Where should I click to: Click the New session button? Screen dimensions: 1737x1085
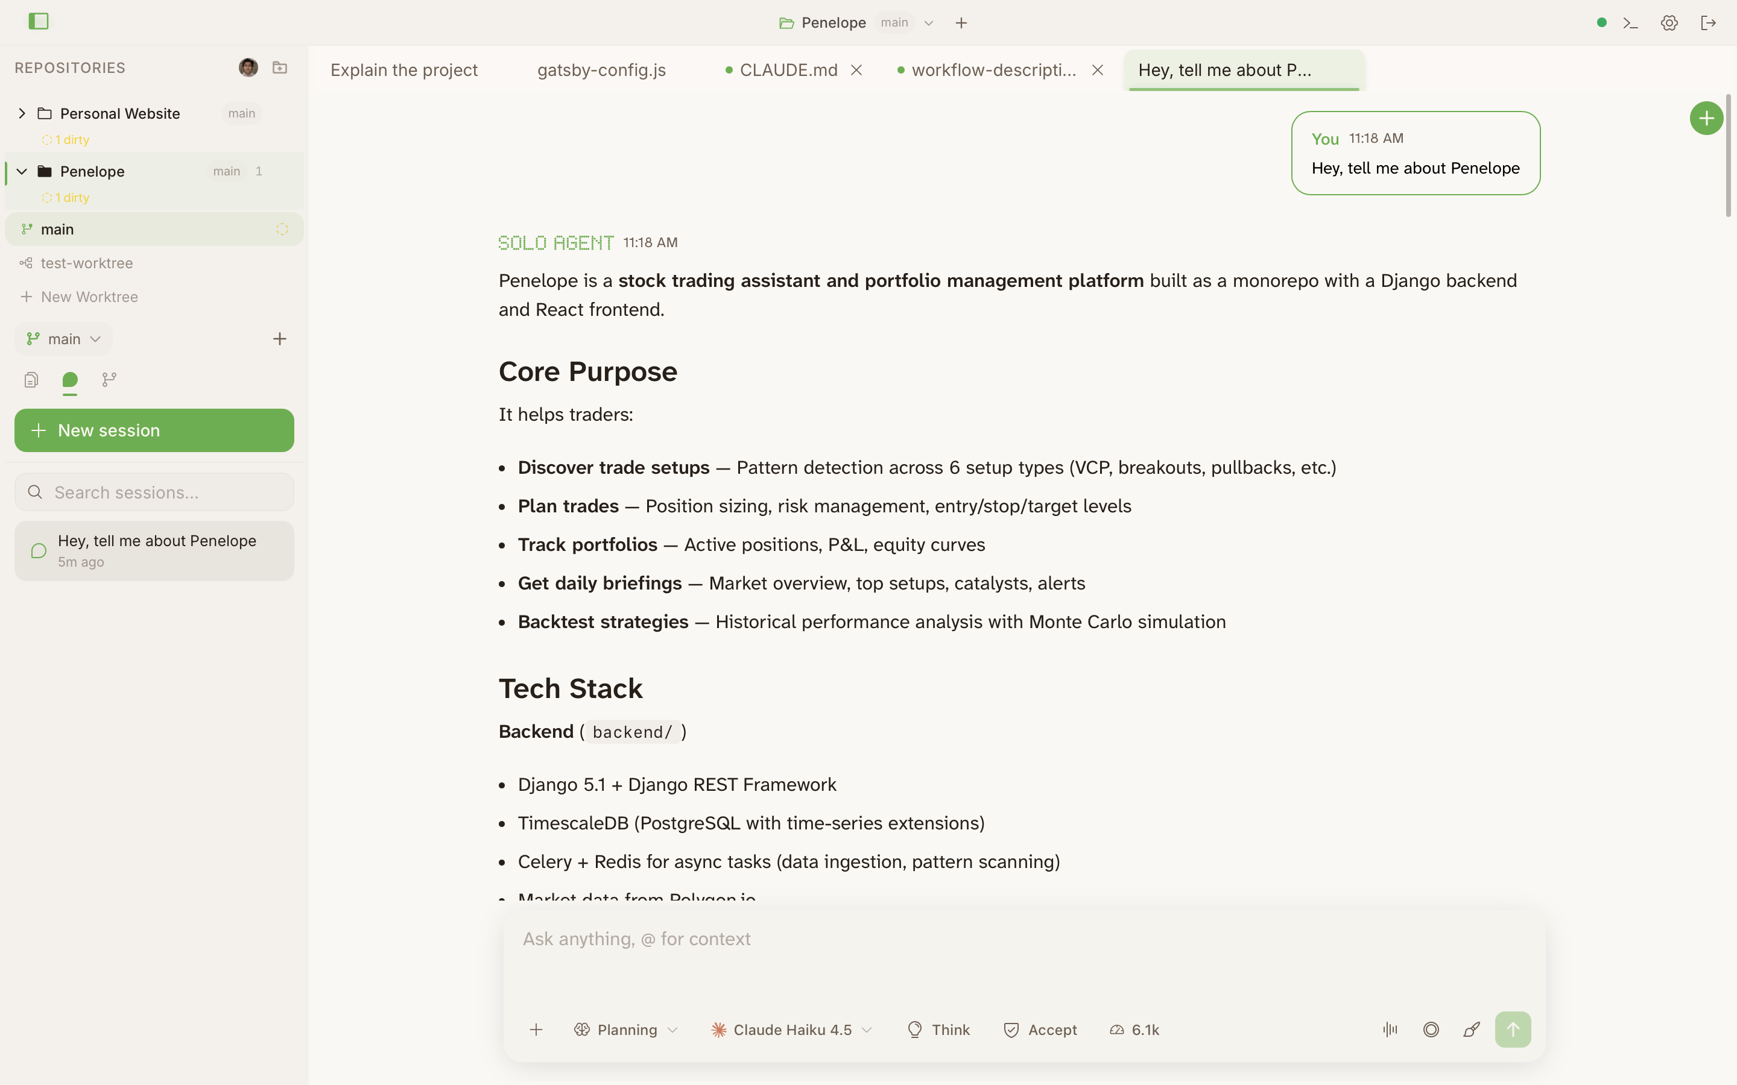(x=154, y=430)
